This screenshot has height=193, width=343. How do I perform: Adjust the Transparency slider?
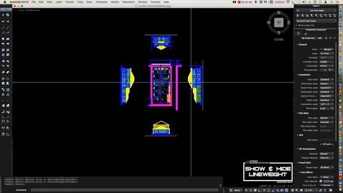pos(323,70)
